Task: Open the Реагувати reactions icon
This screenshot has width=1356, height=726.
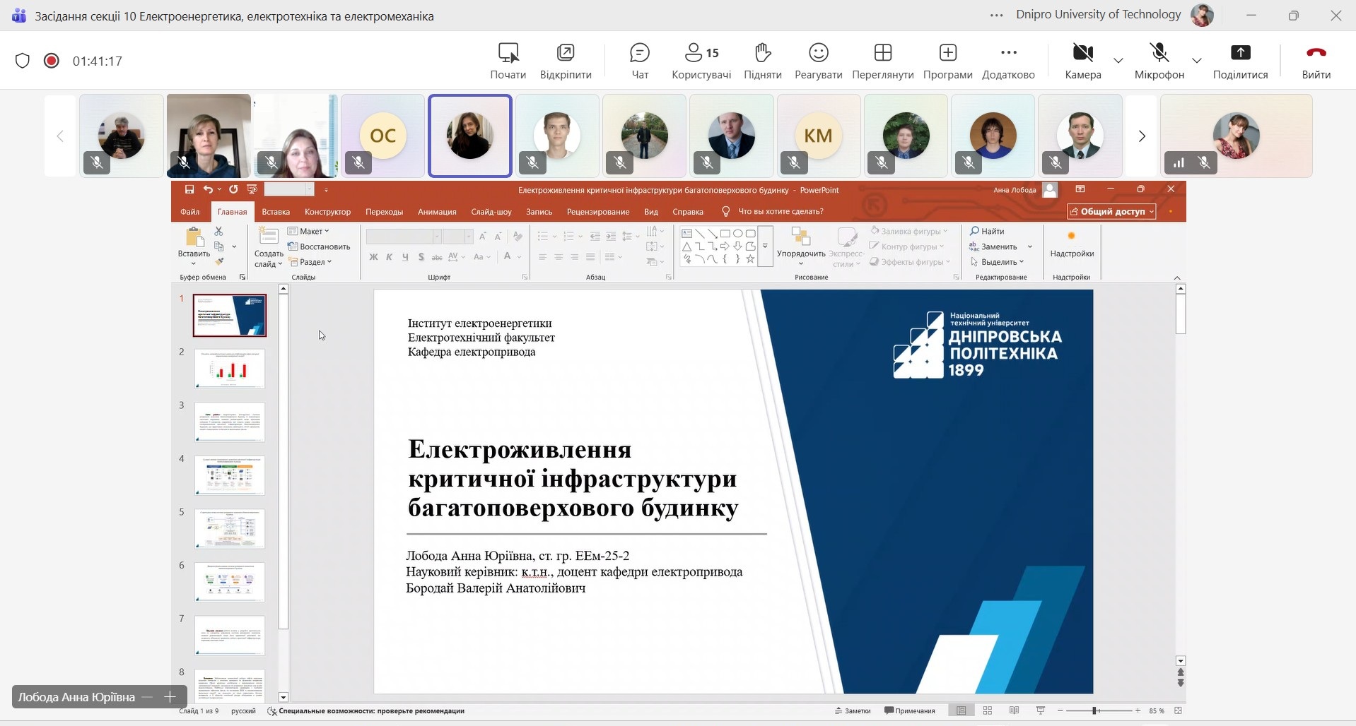Action: click(x=818, y=60)
